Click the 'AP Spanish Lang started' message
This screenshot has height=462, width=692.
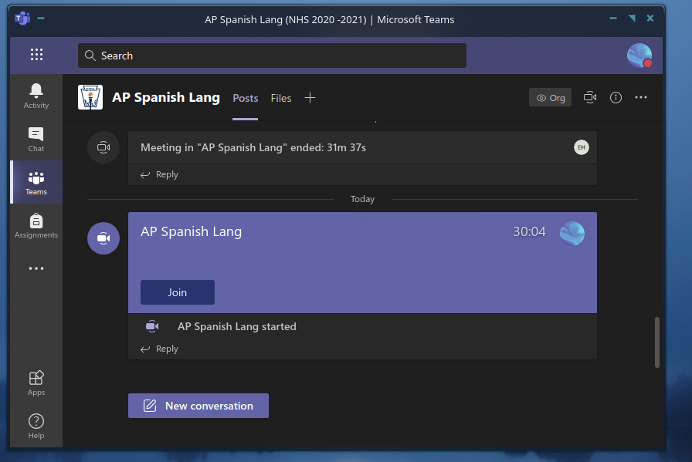[236, 327]
